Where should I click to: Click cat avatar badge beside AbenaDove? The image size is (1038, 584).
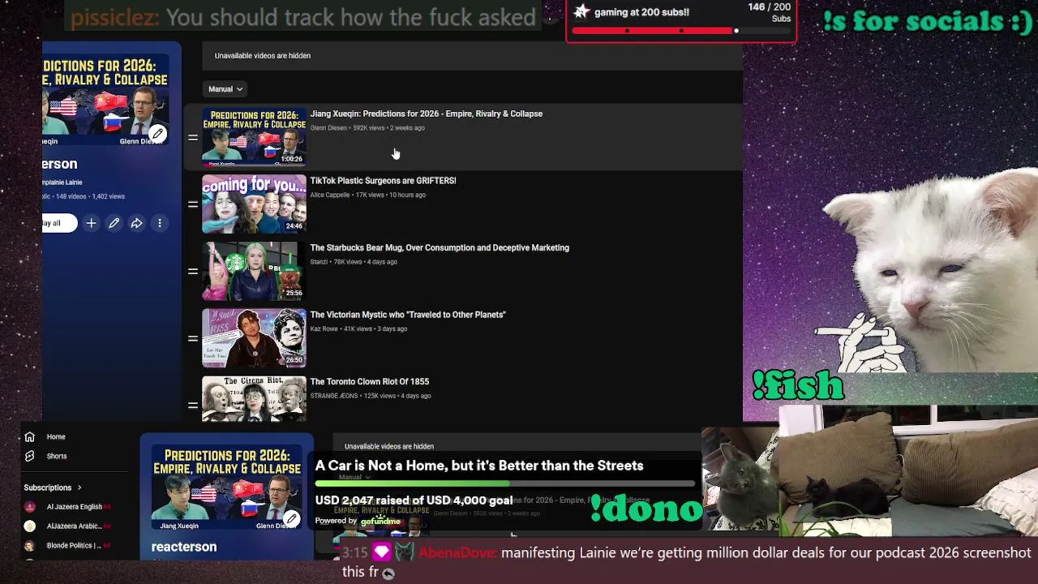404,553
